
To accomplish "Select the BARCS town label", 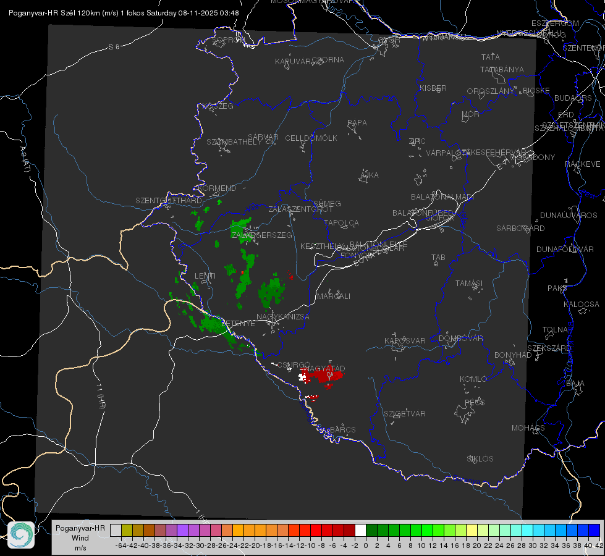I will point(342,429).
